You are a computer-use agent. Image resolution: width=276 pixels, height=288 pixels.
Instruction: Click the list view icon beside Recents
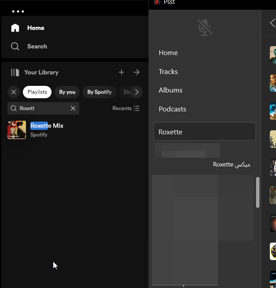136,108
